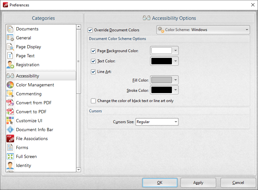
Task: Click the Accessibility glasses icon in list
Action: pos(10,76)
